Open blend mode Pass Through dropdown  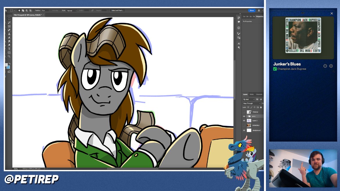click(x=251, y=103)
